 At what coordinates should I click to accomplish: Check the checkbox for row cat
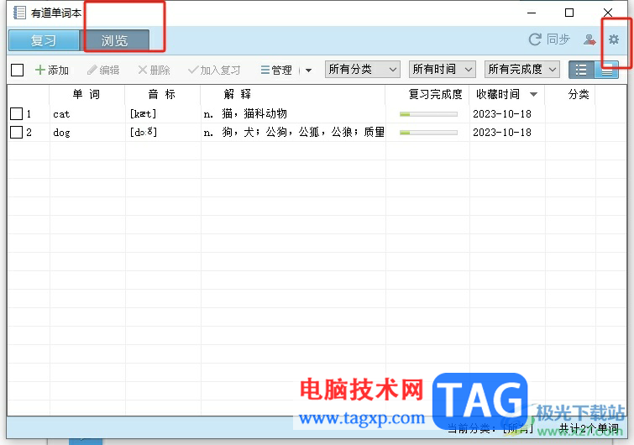[x=16, y=113]
